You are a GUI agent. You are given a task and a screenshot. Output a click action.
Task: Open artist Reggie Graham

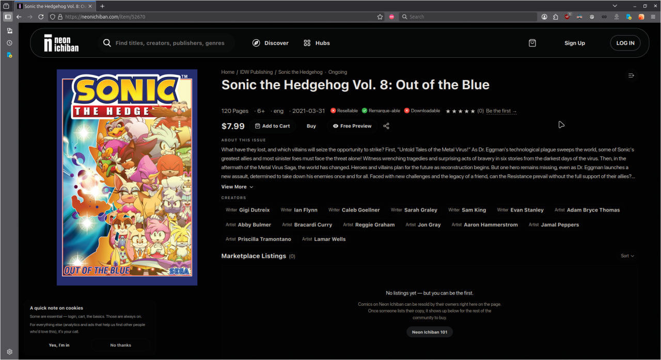tap(369, 225)
